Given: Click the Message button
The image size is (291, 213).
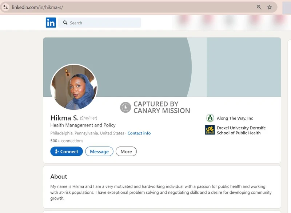Looking at the screenshot, I should pos(99,151).
